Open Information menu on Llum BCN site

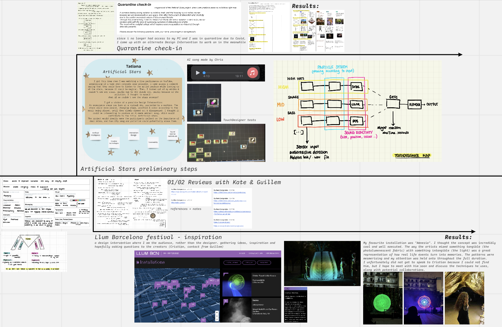pos(272,253)
